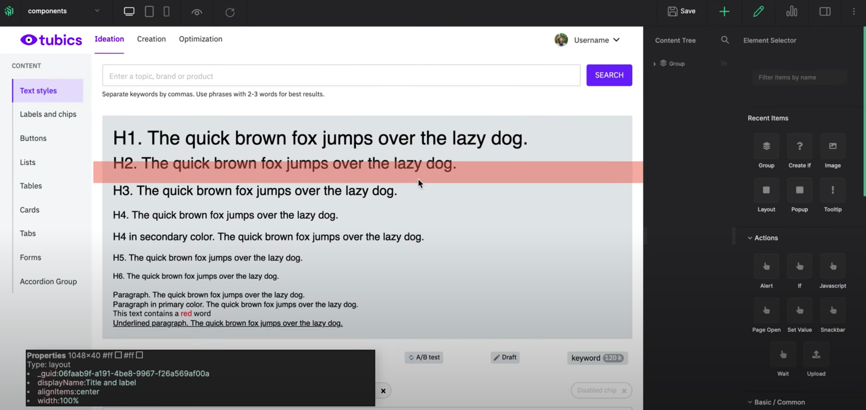Toggle the preview eye icon in toolbar
The height and width of the screenshot is (410, 866).
(x=197, y=12)
